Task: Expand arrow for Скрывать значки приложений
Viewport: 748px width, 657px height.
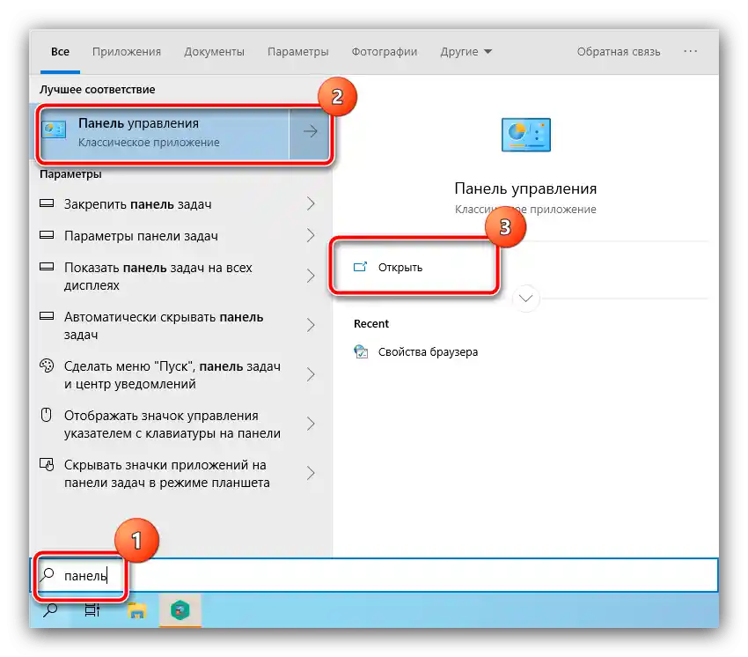Action: click(311, 473)
